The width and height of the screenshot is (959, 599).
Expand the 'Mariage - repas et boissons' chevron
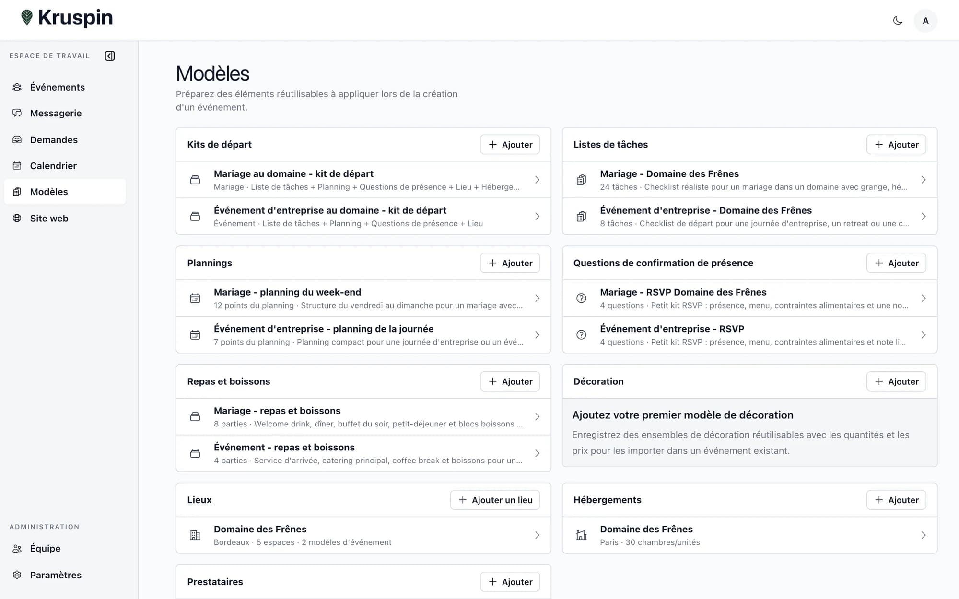coord(537,417)
